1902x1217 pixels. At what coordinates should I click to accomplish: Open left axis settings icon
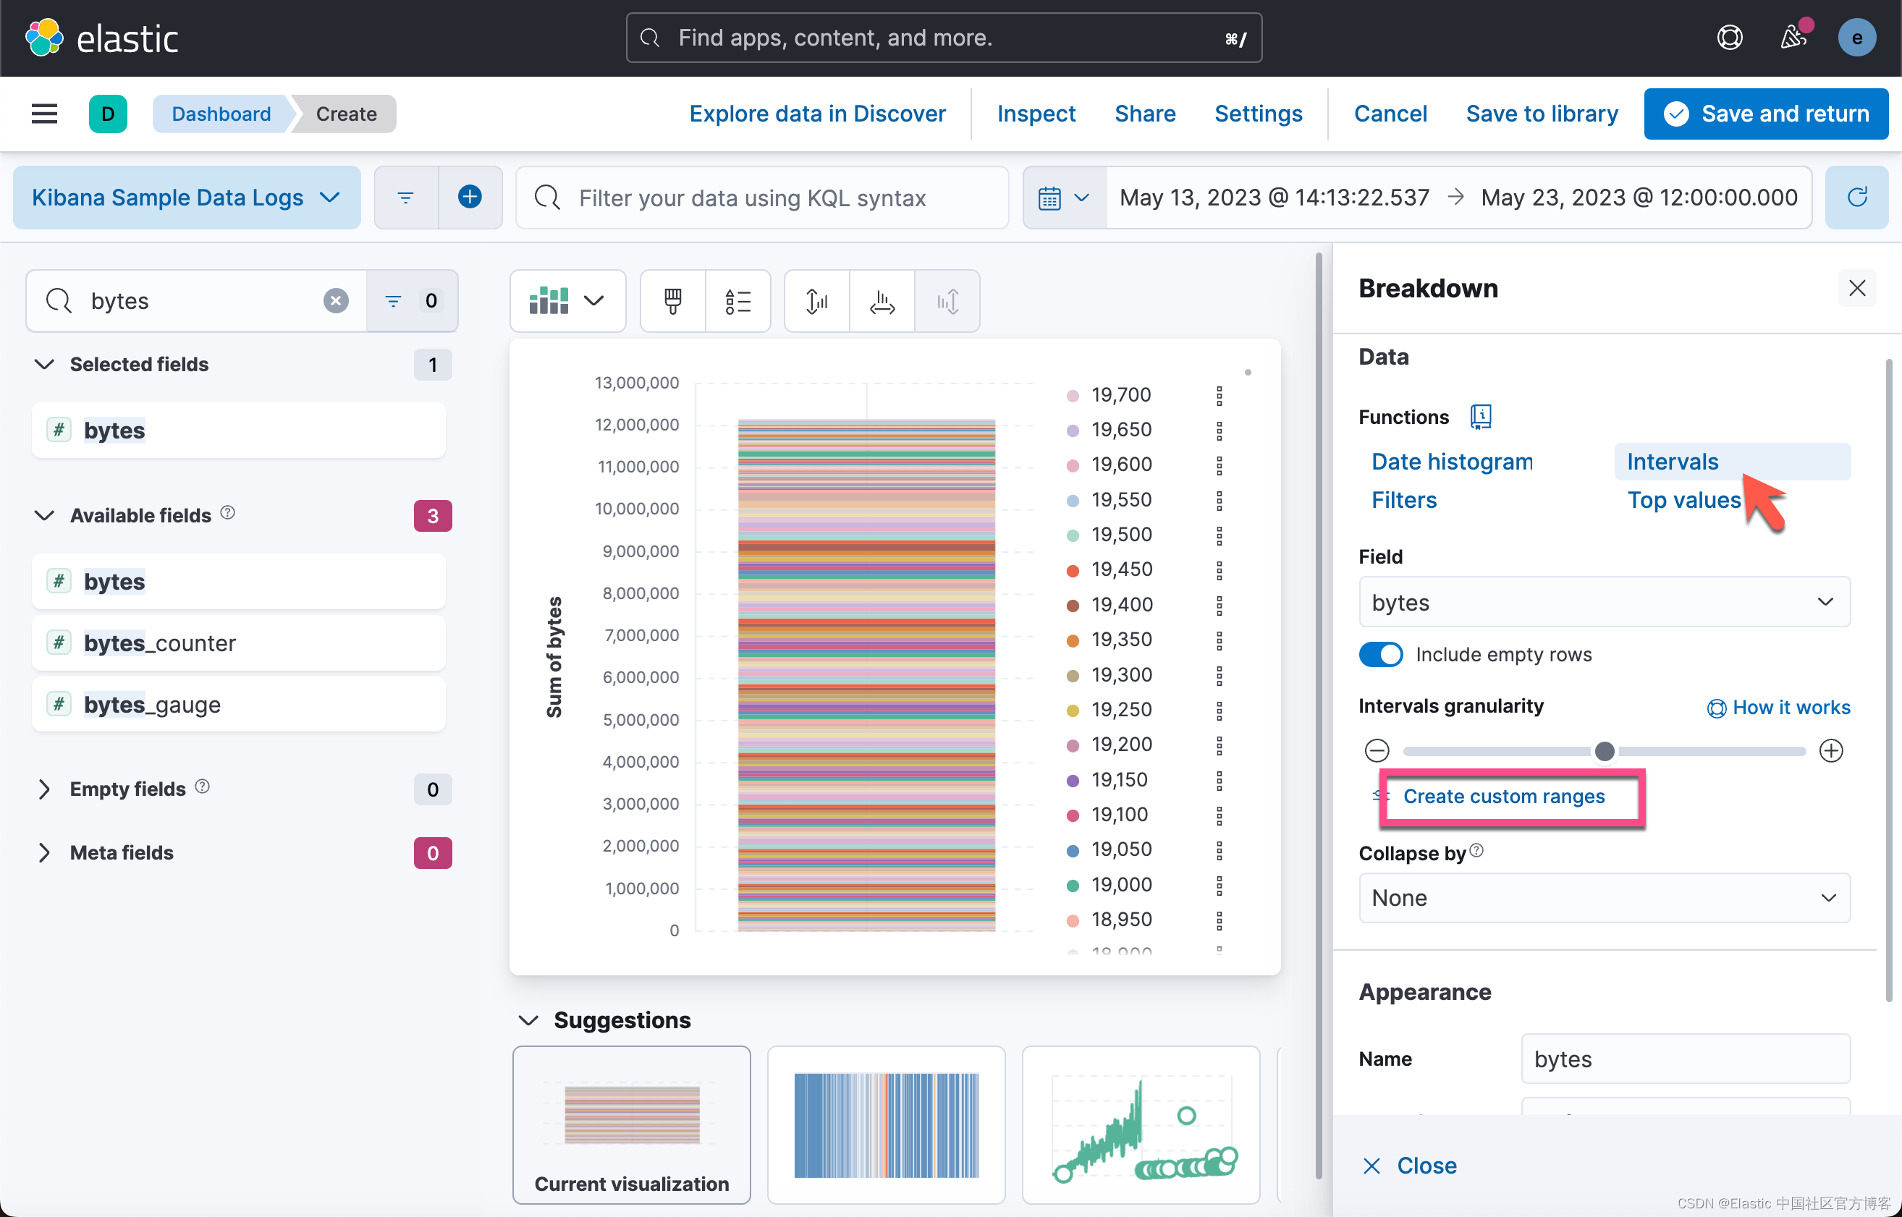[x=816, y=301]
